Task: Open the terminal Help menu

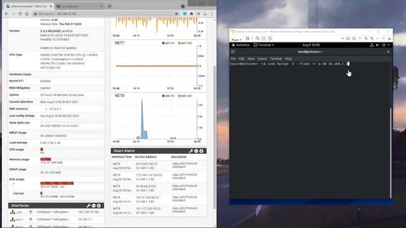Action: [288, 59]
